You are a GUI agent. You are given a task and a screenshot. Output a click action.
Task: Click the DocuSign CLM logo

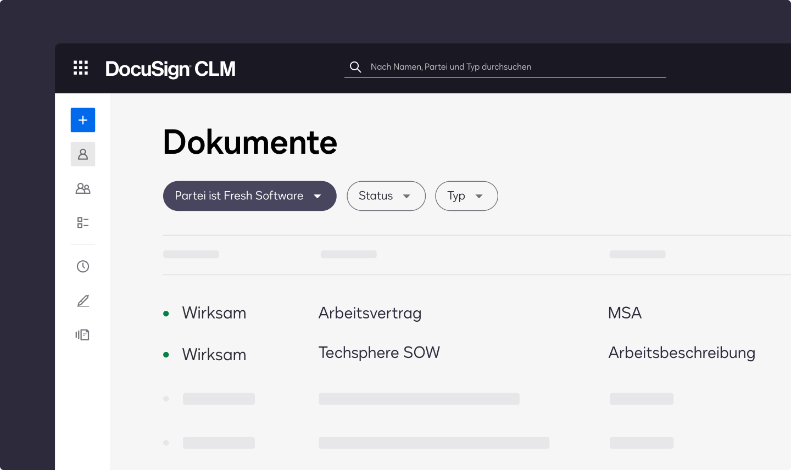[x=170, y=69]
